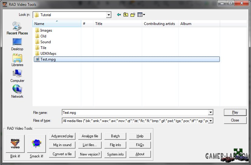Open Desktop in places sidebar

pyautogui.click(x=17, y=44)
